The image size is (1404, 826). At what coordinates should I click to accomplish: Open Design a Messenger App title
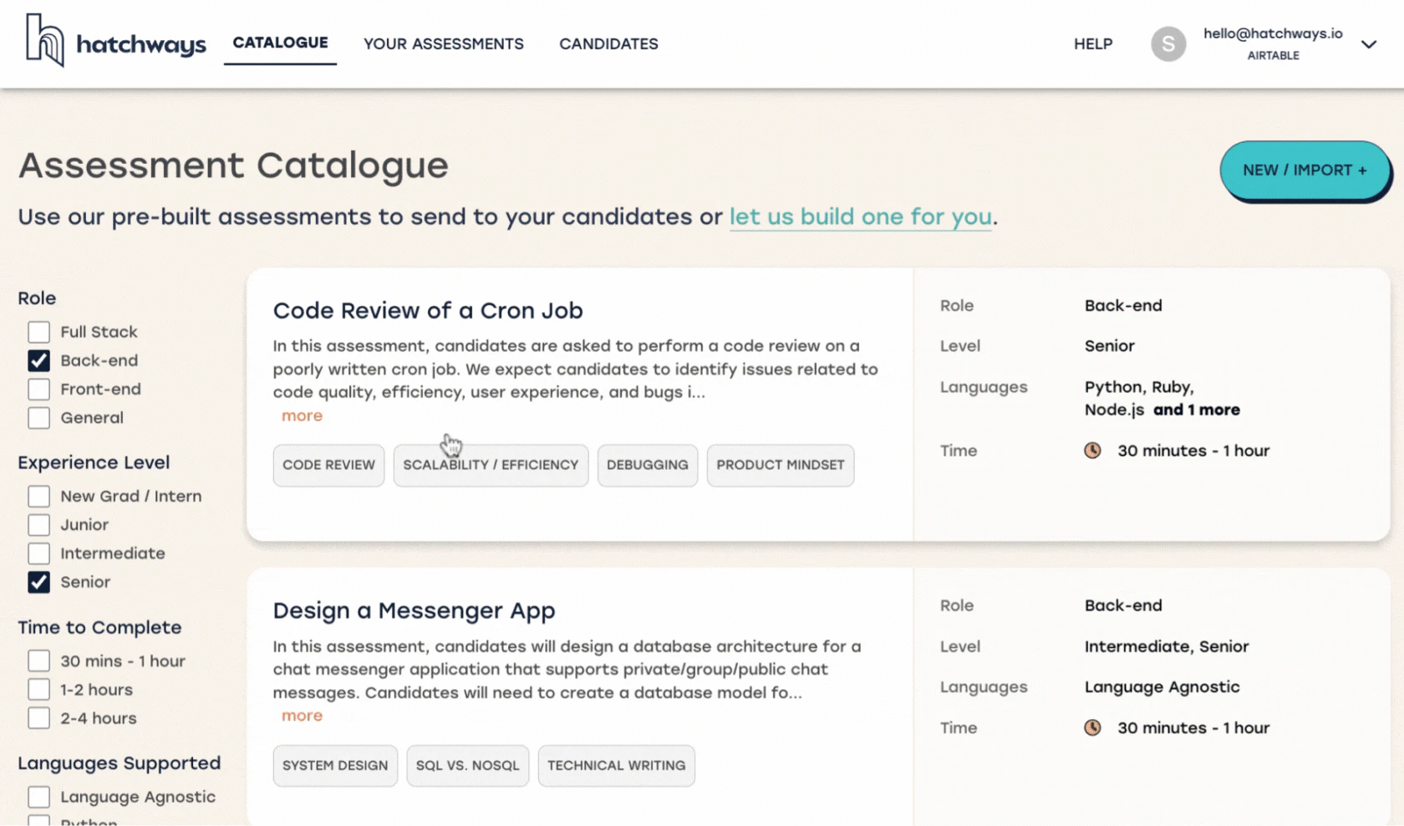(414, 611)
